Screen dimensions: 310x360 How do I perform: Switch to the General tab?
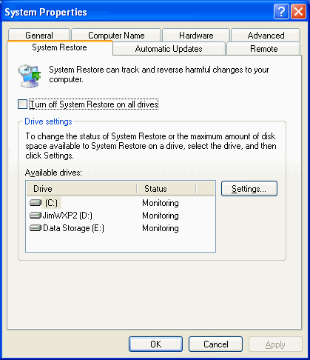click(x=39, y=35)
